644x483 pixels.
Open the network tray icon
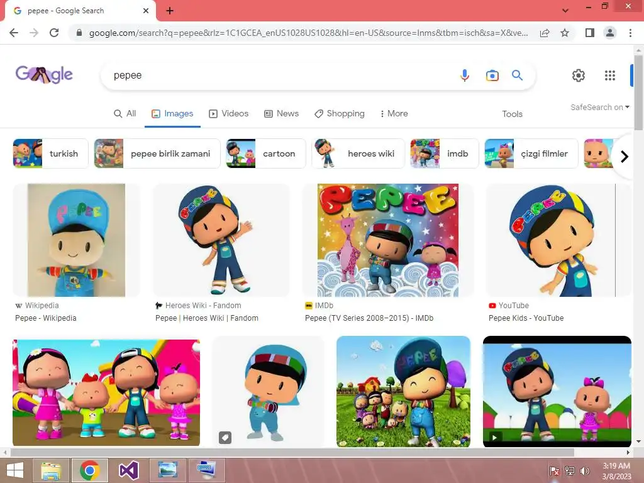click(570, 471)
